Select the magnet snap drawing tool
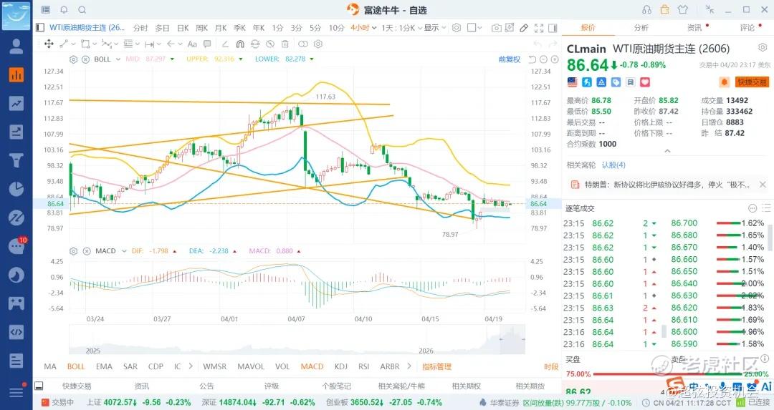The width and height of the screenshot is (774, 410). 239,44
